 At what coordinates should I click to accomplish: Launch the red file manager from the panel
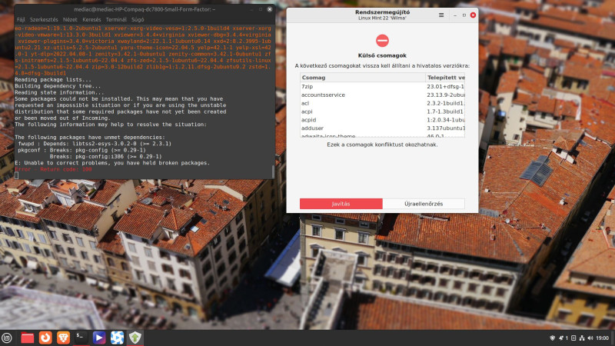click(x=27, y=338)
